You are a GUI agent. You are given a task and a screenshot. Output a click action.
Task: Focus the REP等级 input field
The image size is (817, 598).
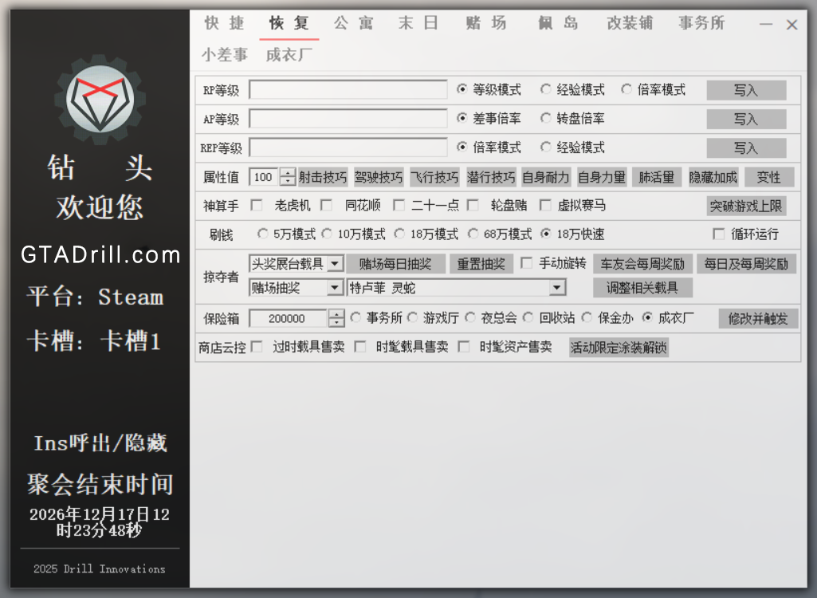[348, 148]
